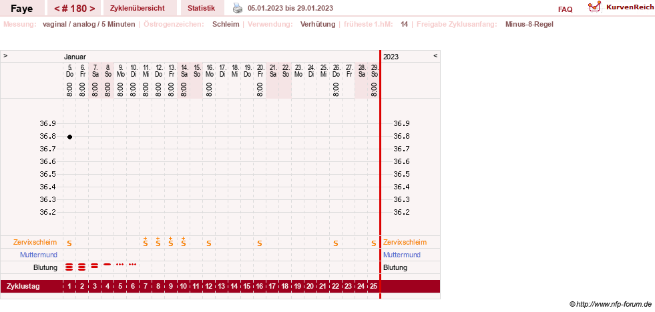Viewport: 655px width, 312px height.
Task: Click the S mucus symbol on 5. Do
Action: 69,243
